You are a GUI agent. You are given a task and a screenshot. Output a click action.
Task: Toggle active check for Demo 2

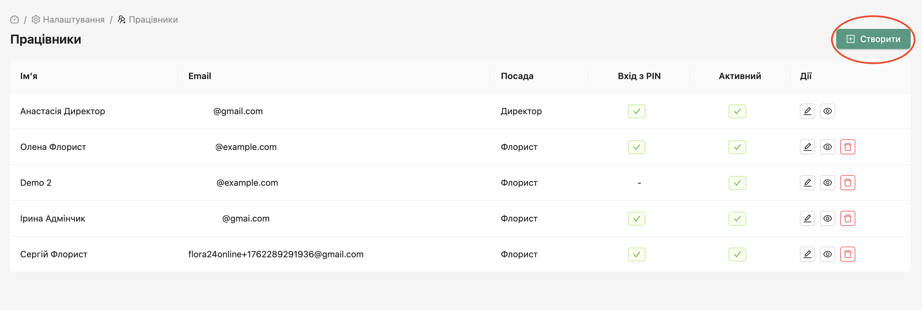737,183
